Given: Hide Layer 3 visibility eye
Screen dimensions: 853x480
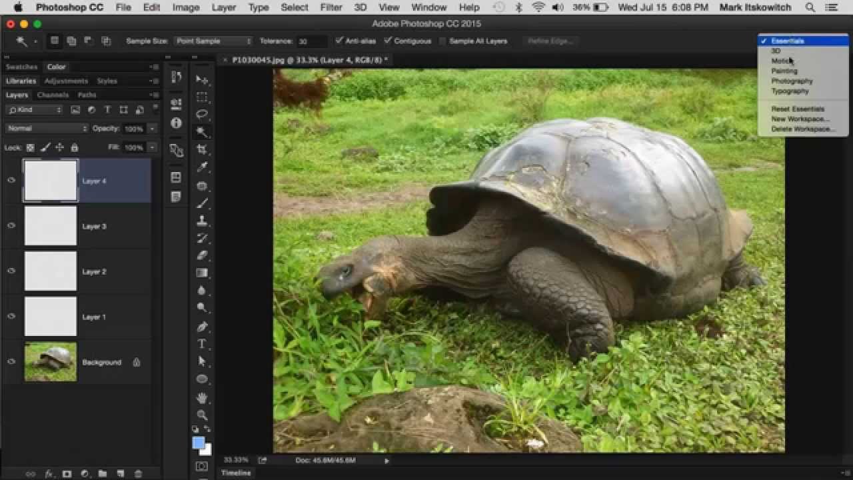Looking at the screenshot, I should [11, 226].
